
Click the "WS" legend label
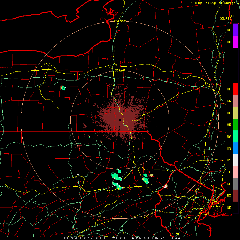pyautogui.click(x=229, y=148)
